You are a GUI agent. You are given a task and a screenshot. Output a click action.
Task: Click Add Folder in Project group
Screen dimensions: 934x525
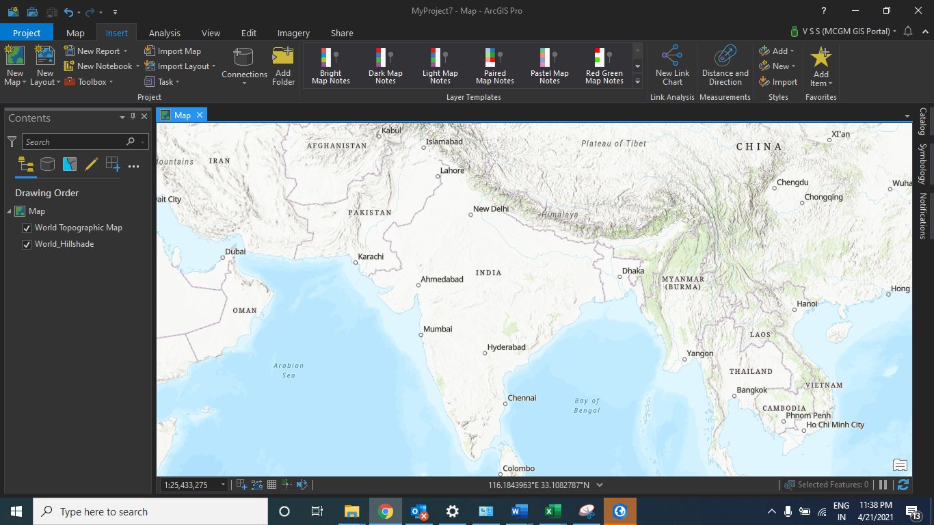click(x=283, y=65)
